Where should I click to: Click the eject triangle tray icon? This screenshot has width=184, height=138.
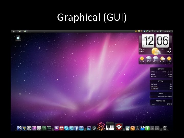point(158,31)
